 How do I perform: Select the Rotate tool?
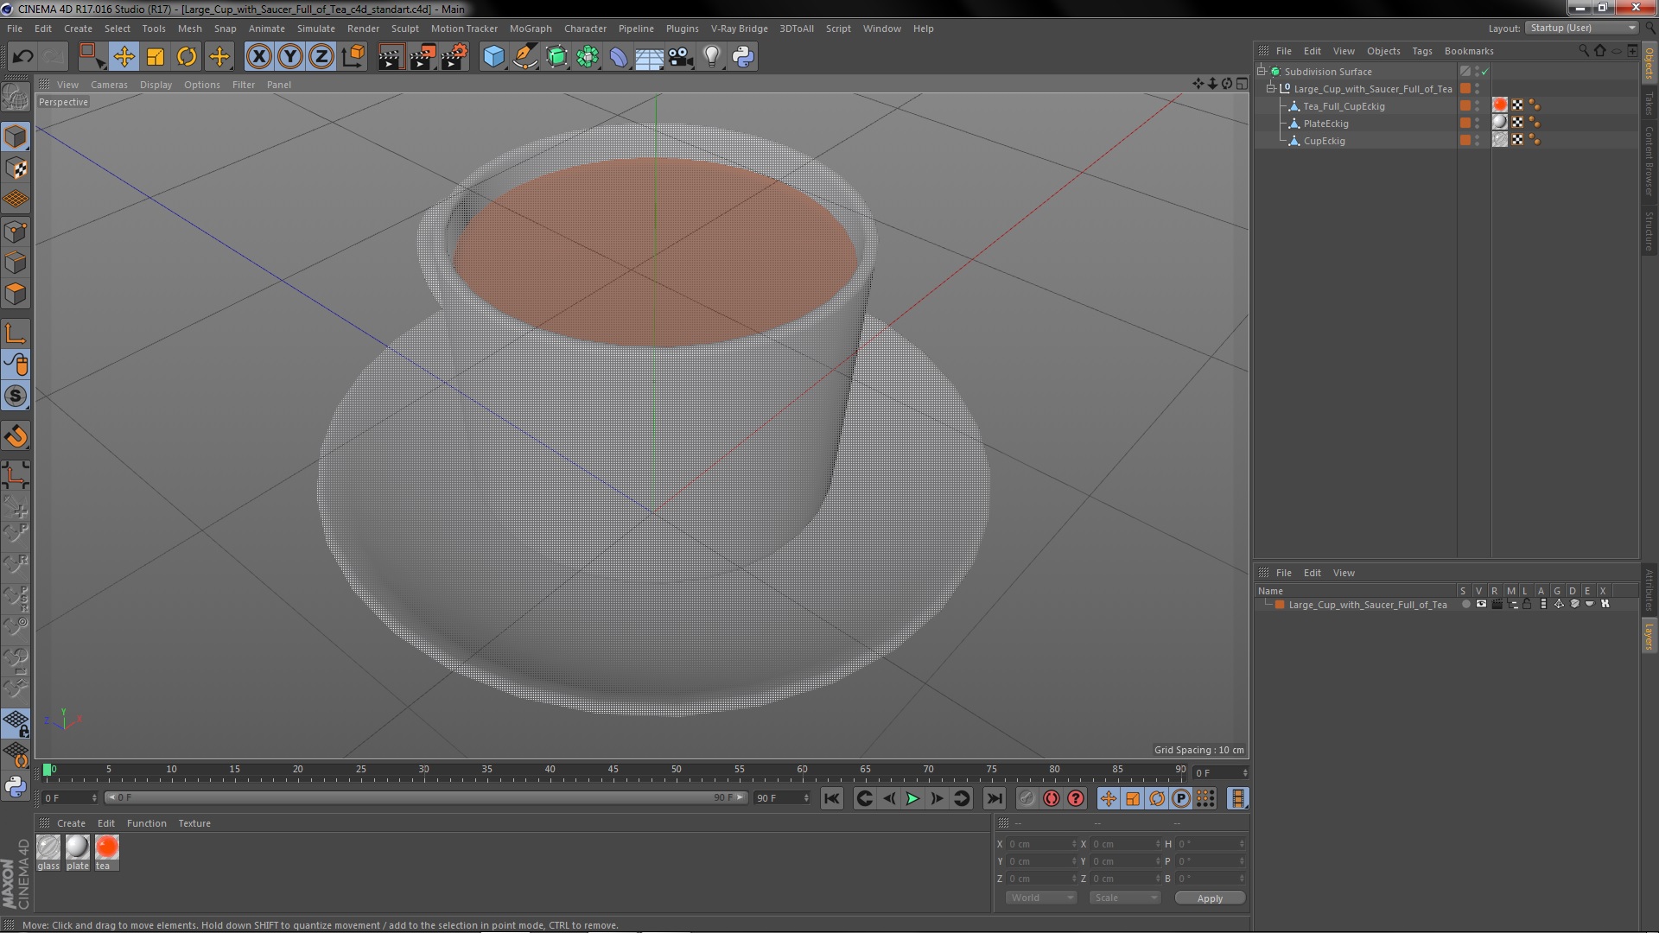(187, 57)
